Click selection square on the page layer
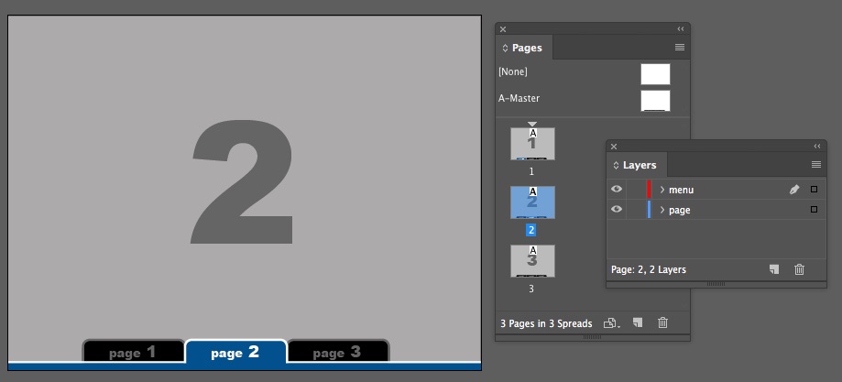This screenshot has width=842, height=382. point(814,210)
